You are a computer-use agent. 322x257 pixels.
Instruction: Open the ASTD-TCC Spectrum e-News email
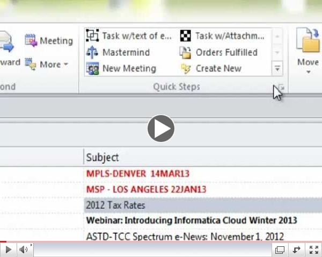pyautogui.click(x=185, y=237)
